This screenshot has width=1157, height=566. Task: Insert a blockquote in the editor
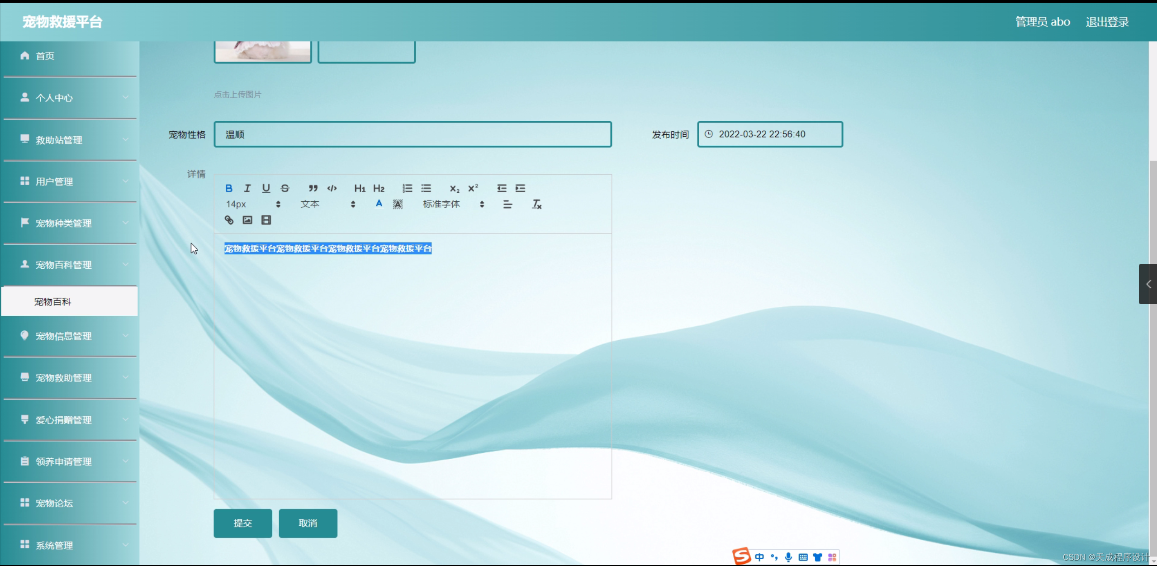coord(313,188)
